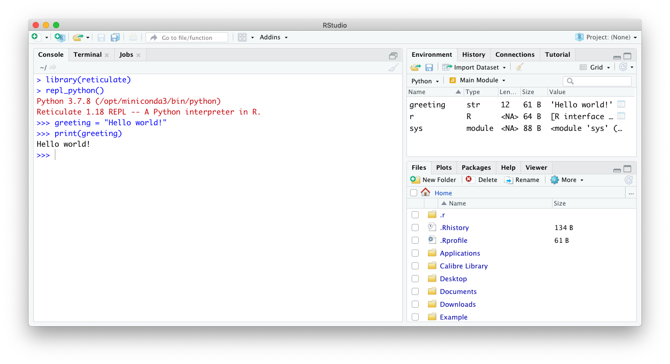Click the Save document icon
Image resolution: width=670 pixels, height=364 pixels.
click(101, 37)
